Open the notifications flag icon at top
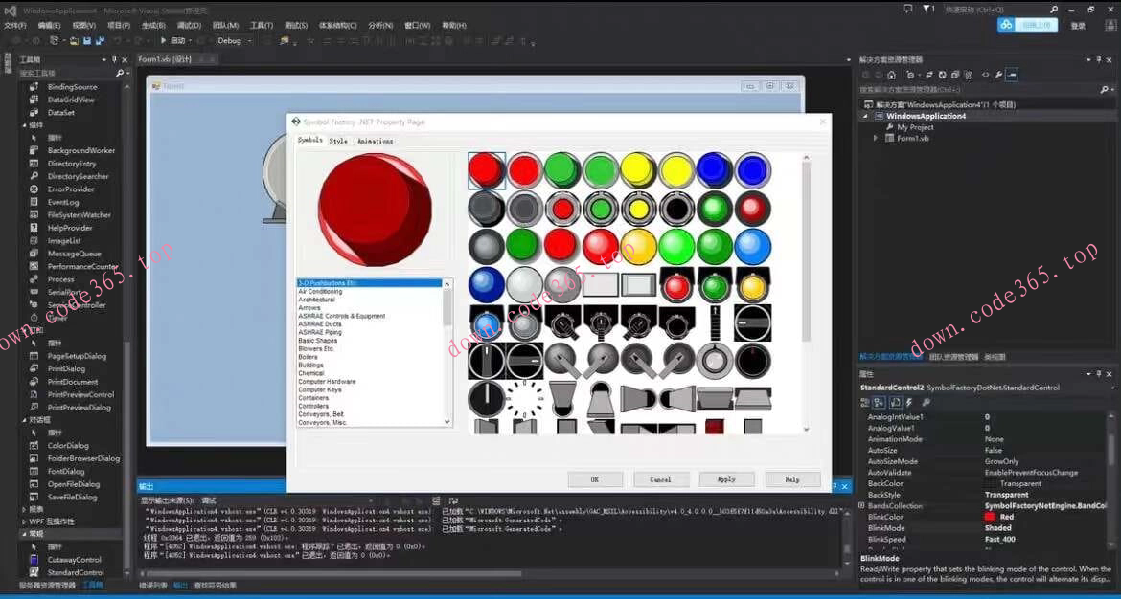The width and height of the screenshot is (1121, 599). pos(928,10)
